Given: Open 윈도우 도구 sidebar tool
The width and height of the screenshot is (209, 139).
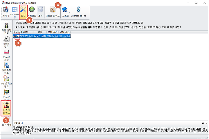Looking at the screenshot, I should point(6,55).
